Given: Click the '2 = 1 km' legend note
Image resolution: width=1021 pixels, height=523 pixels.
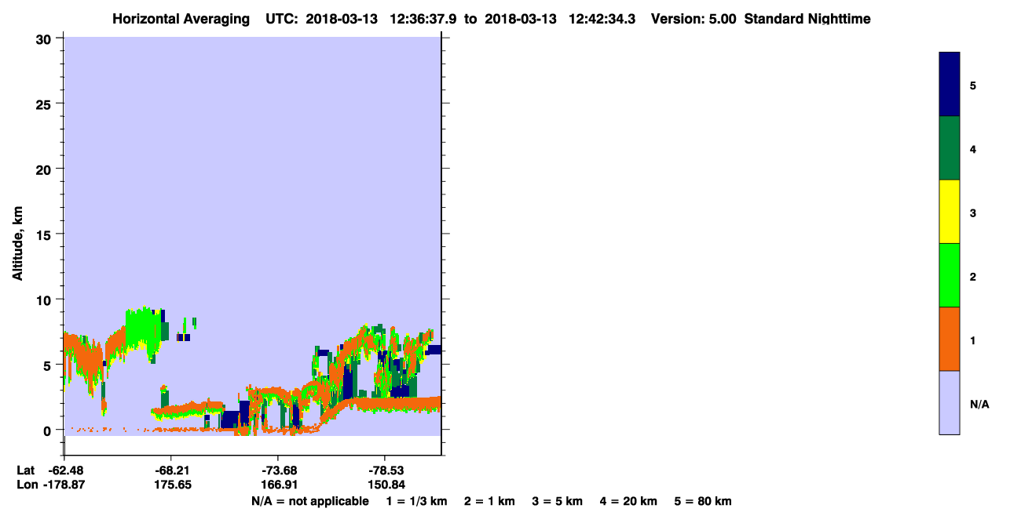Looking at the screenshot, I should pos(489,501).
